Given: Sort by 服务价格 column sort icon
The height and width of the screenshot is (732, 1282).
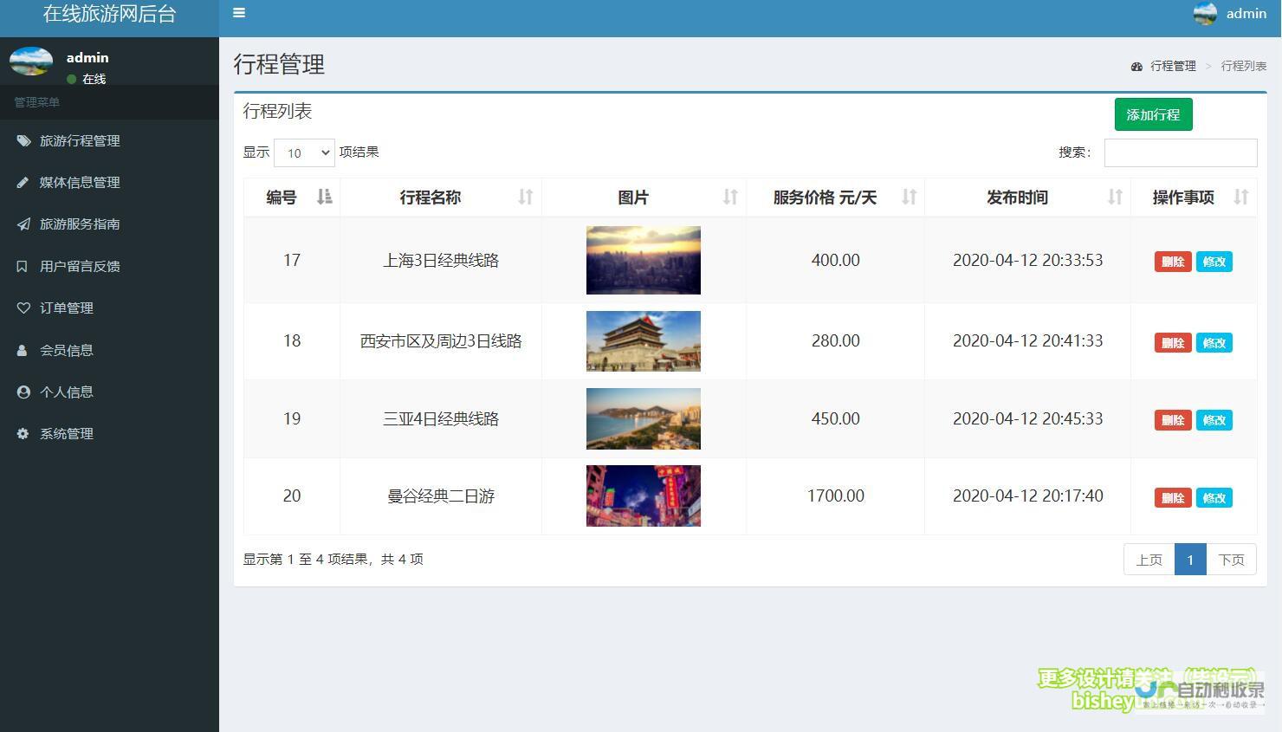Looking at the screenshot, I should pos(909,197).
